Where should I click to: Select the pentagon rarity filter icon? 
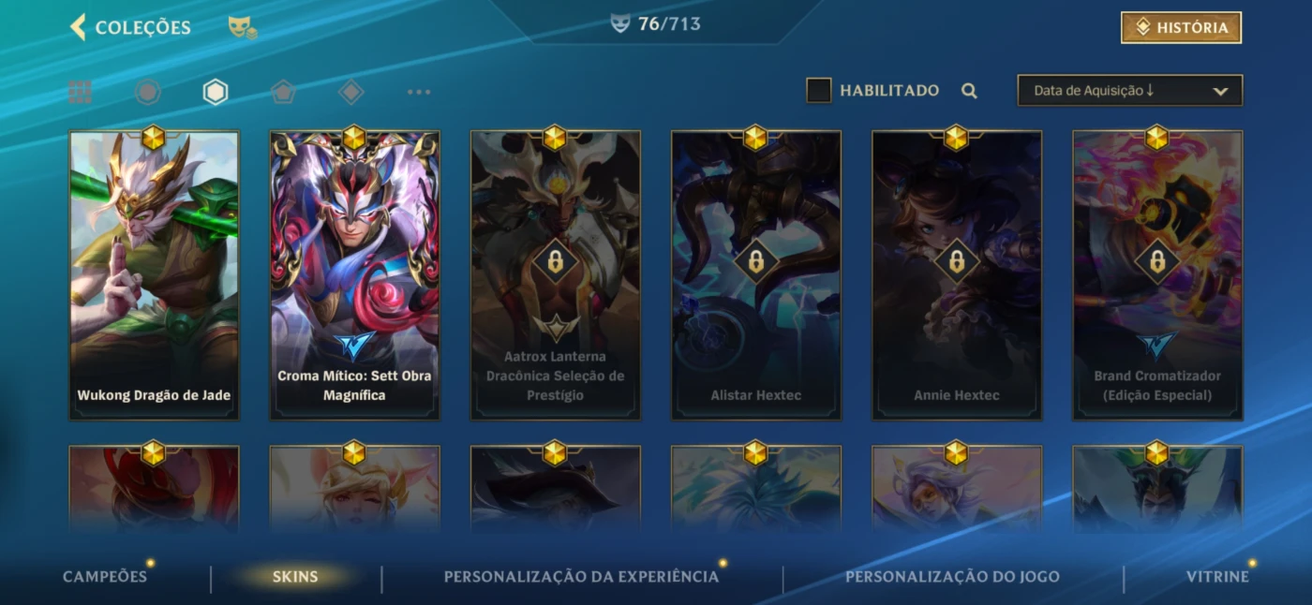pos(283,92)
